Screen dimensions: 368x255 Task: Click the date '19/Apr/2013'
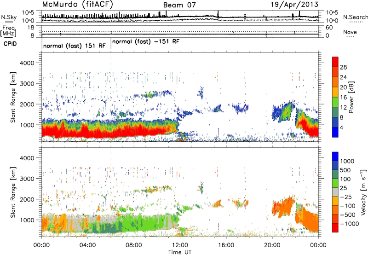(295, 5)
